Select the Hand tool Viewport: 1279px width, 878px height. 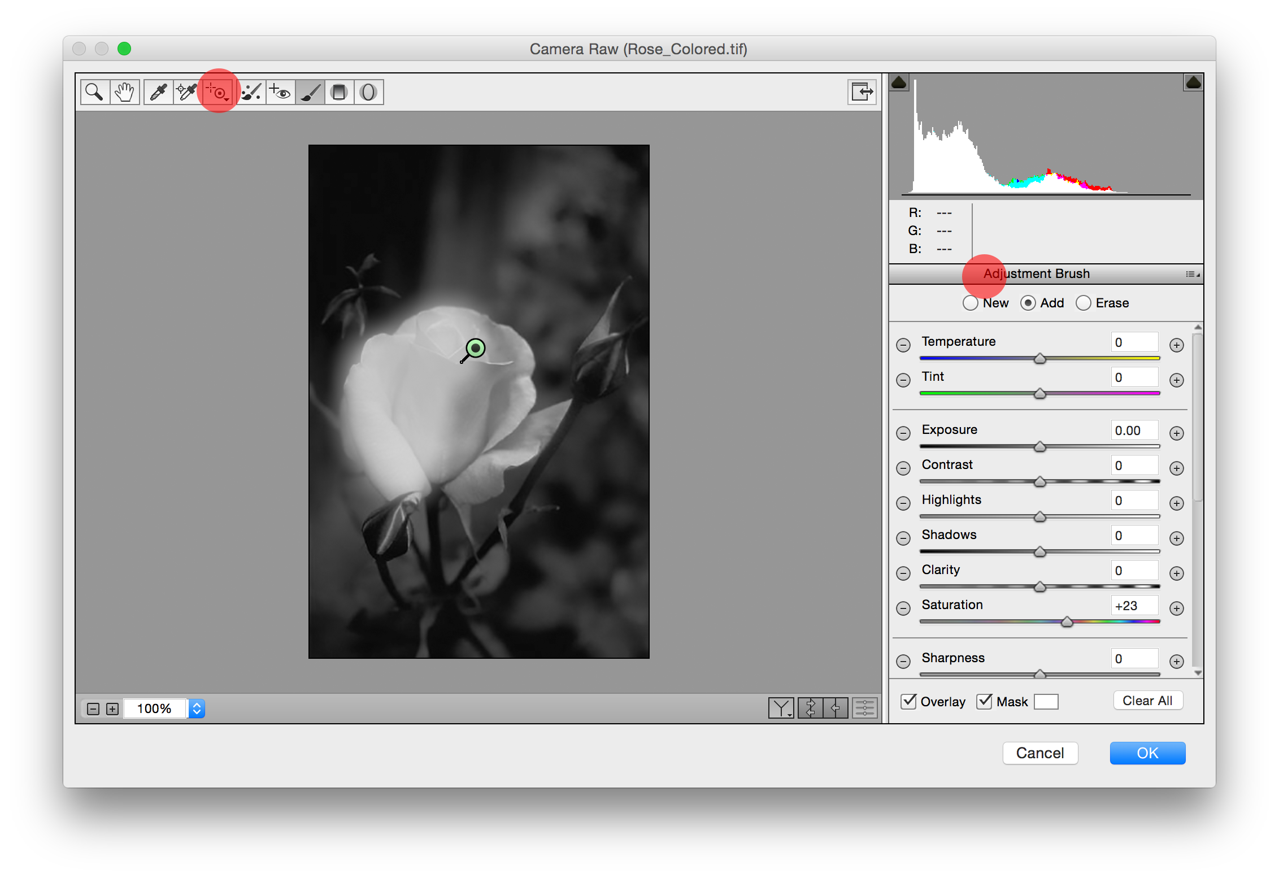coord(124,92)
